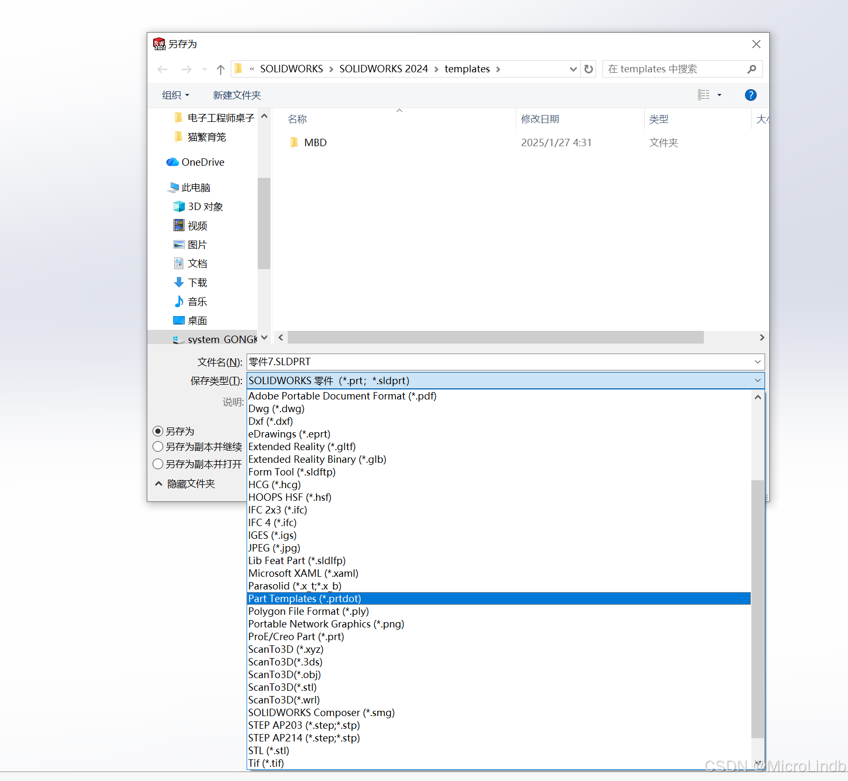This screenshot has height=781, width=848.
Task: Close the 另存为 dialog
Action: pos(756,44)
